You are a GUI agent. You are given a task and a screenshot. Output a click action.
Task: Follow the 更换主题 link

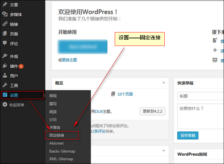click(x=69, y=60)
